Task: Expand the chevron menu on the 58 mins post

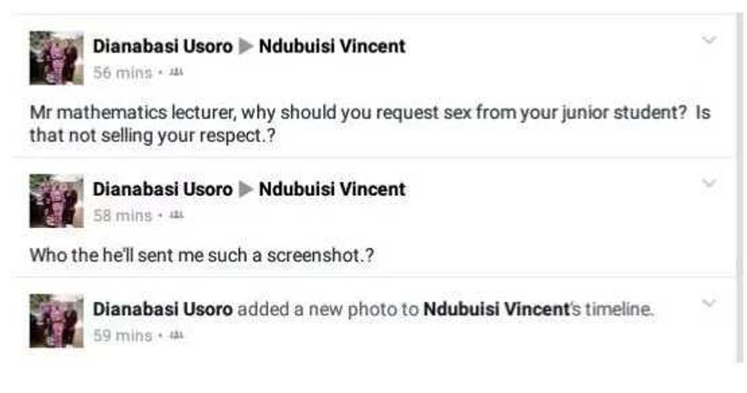Action: pos(709,183)
